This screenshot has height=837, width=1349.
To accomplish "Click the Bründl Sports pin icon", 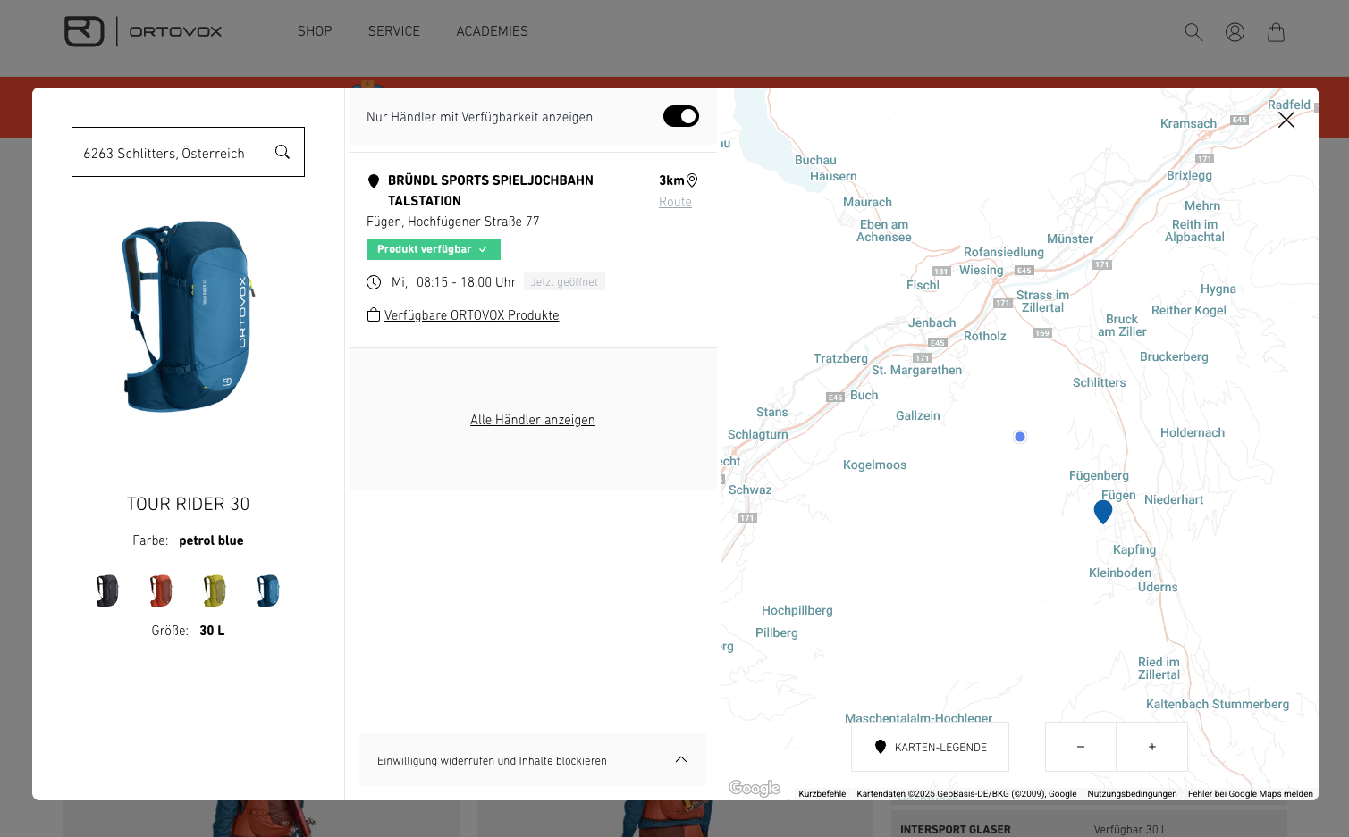I will [x=374, y=181].
